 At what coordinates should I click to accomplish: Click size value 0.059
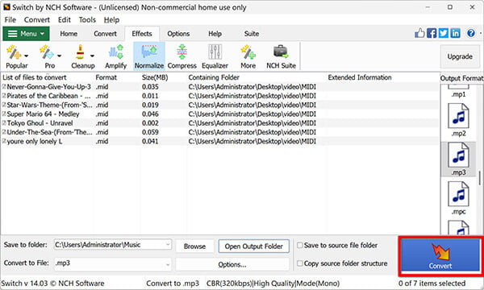click(150, 132)
